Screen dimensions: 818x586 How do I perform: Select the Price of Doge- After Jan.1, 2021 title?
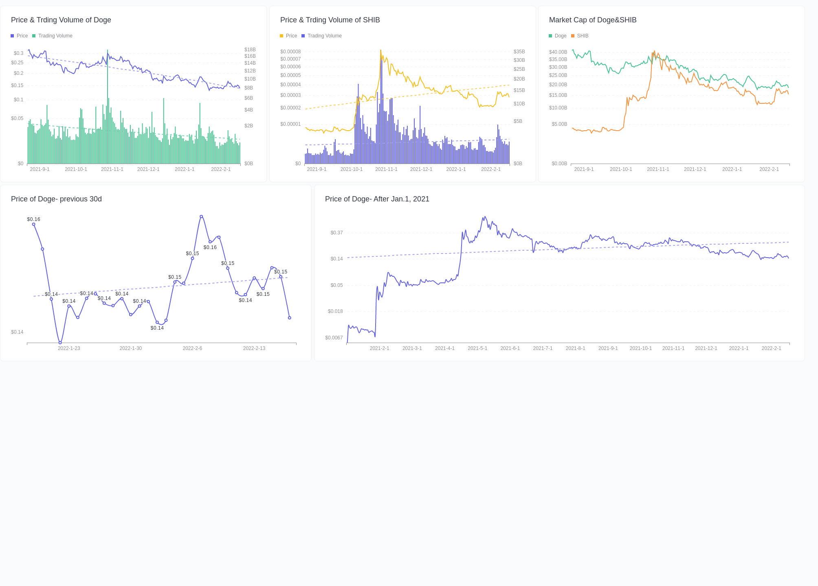coord(377,199)
